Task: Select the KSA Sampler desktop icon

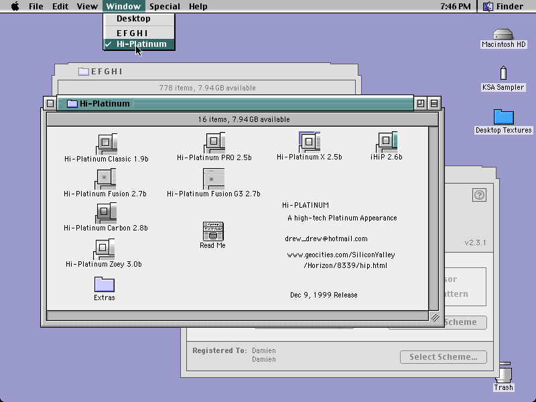Action: click(503, 73)
